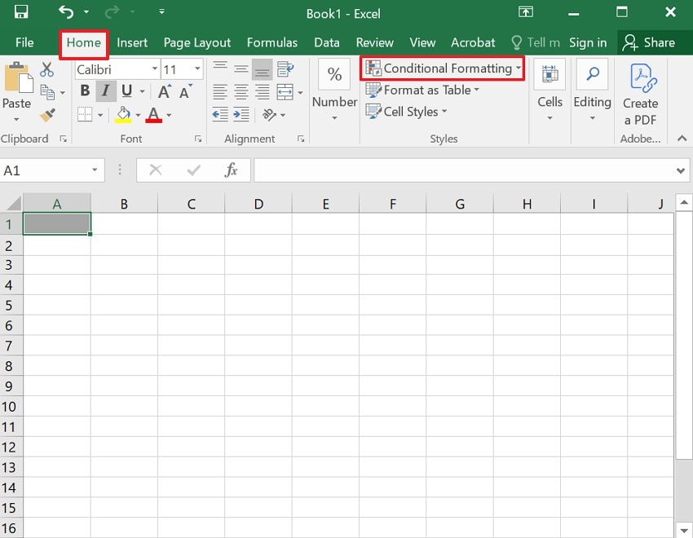Open the Review ribbon tab
The height and width of the screenshot is (538, 693).
pos(374,42)
